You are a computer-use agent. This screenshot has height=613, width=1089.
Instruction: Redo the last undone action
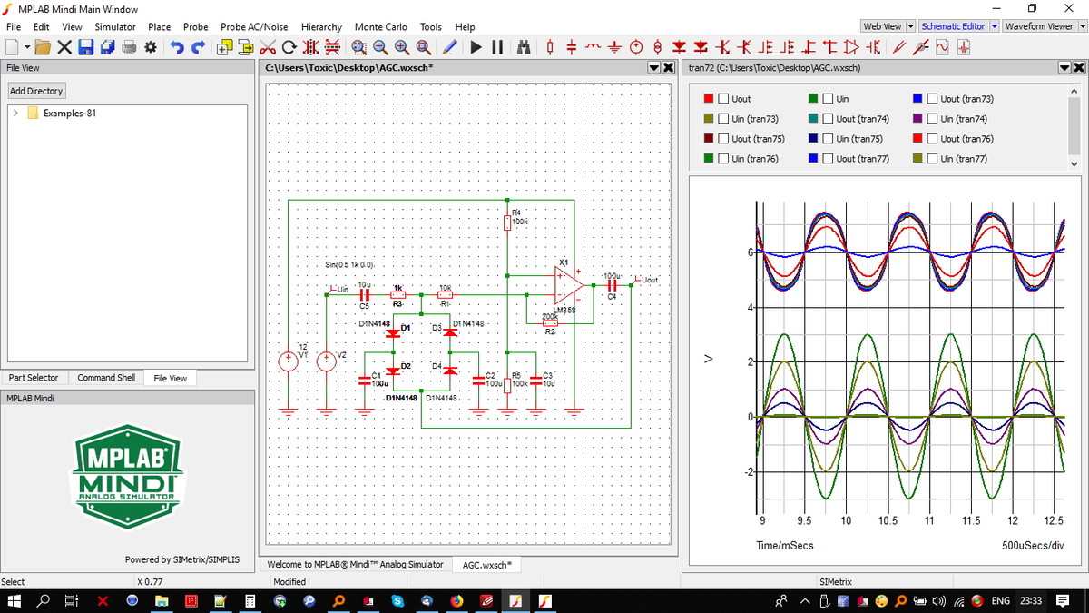[x=198, y=47]
